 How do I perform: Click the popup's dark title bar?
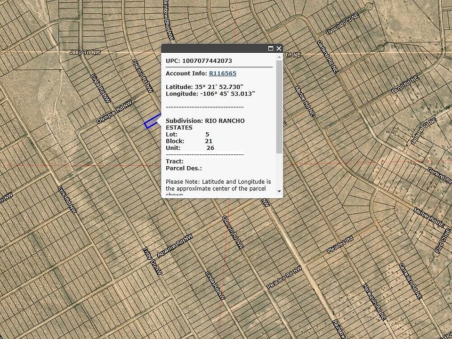(212, 48)
